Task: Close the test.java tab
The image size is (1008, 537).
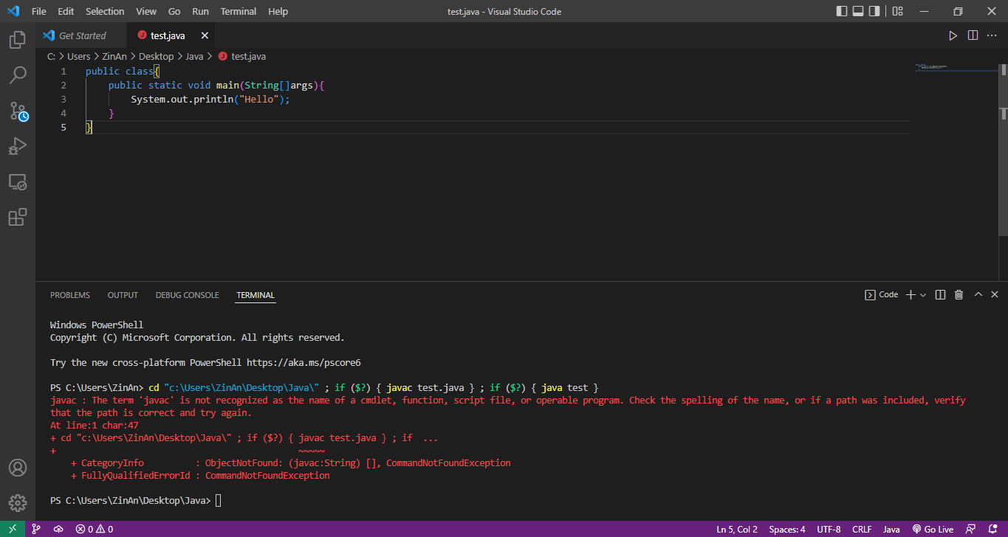Action: pos(205,35)
